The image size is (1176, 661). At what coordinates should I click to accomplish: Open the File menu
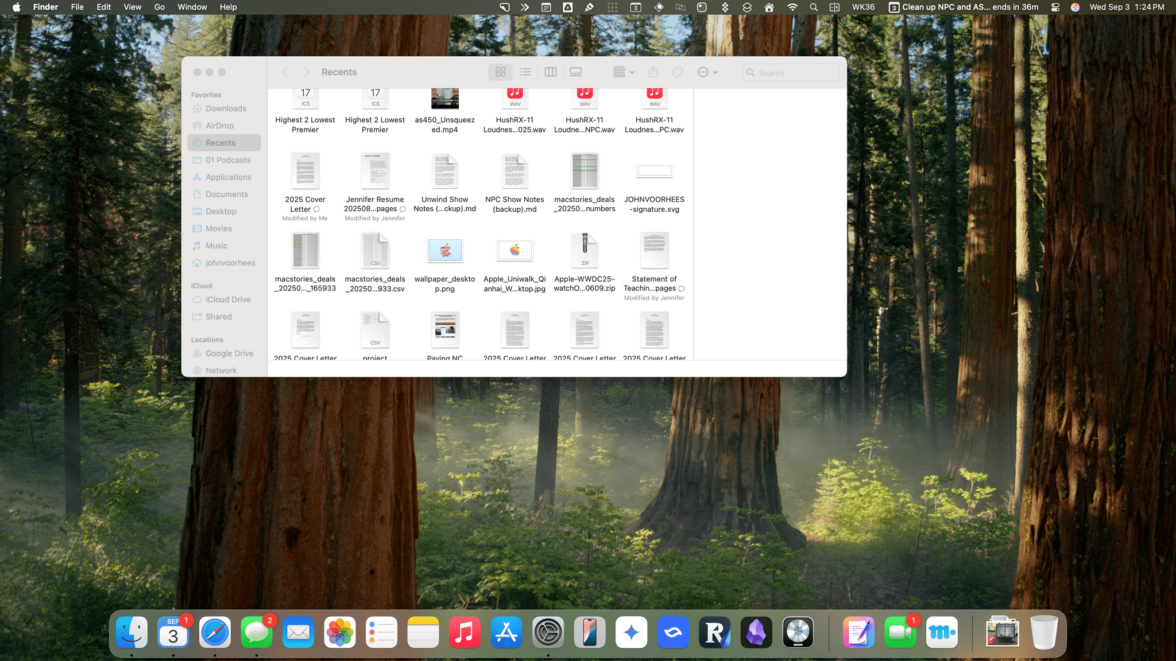click(x=78, y=7)
